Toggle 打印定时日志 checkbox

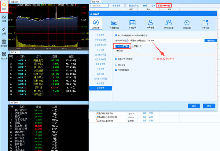tap(116, 70)
